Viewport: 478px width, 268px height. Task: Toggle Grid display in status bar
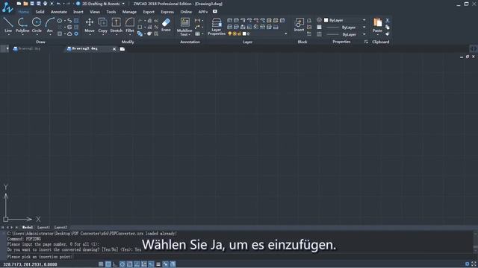pyautogui.click(x=108, y=264)
